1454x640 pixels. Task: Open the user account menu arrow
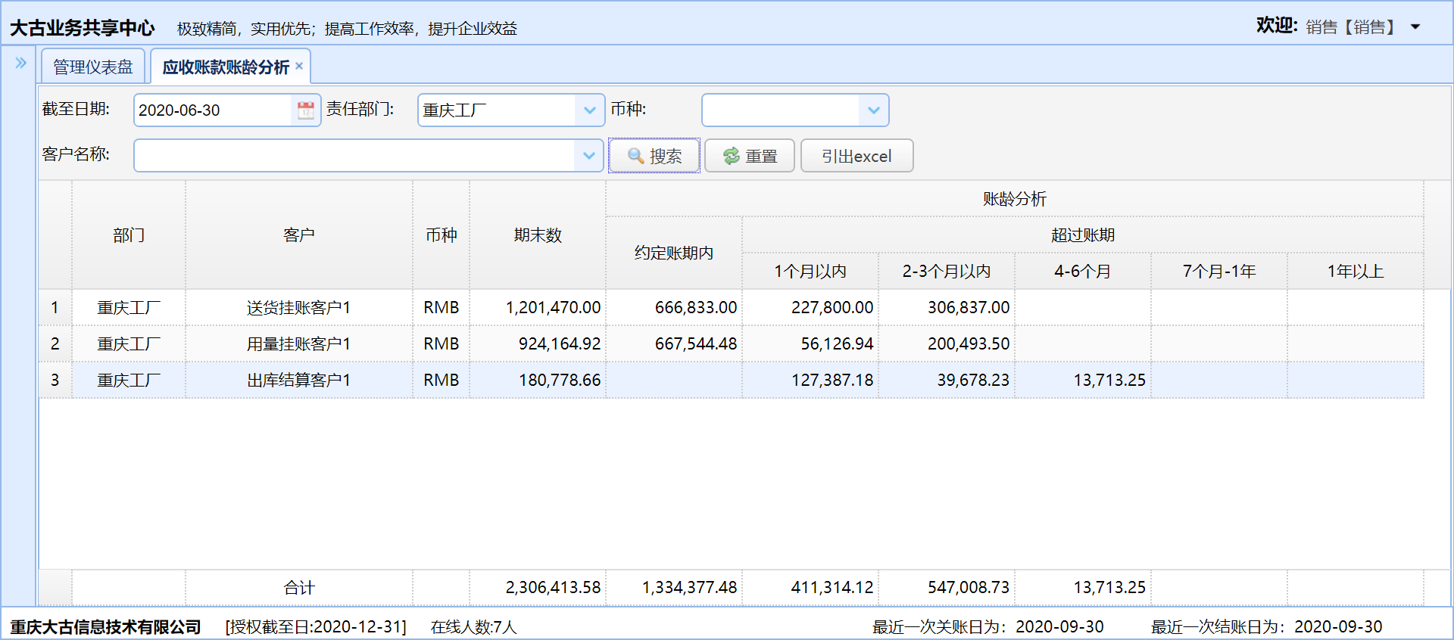(1415, 27)
